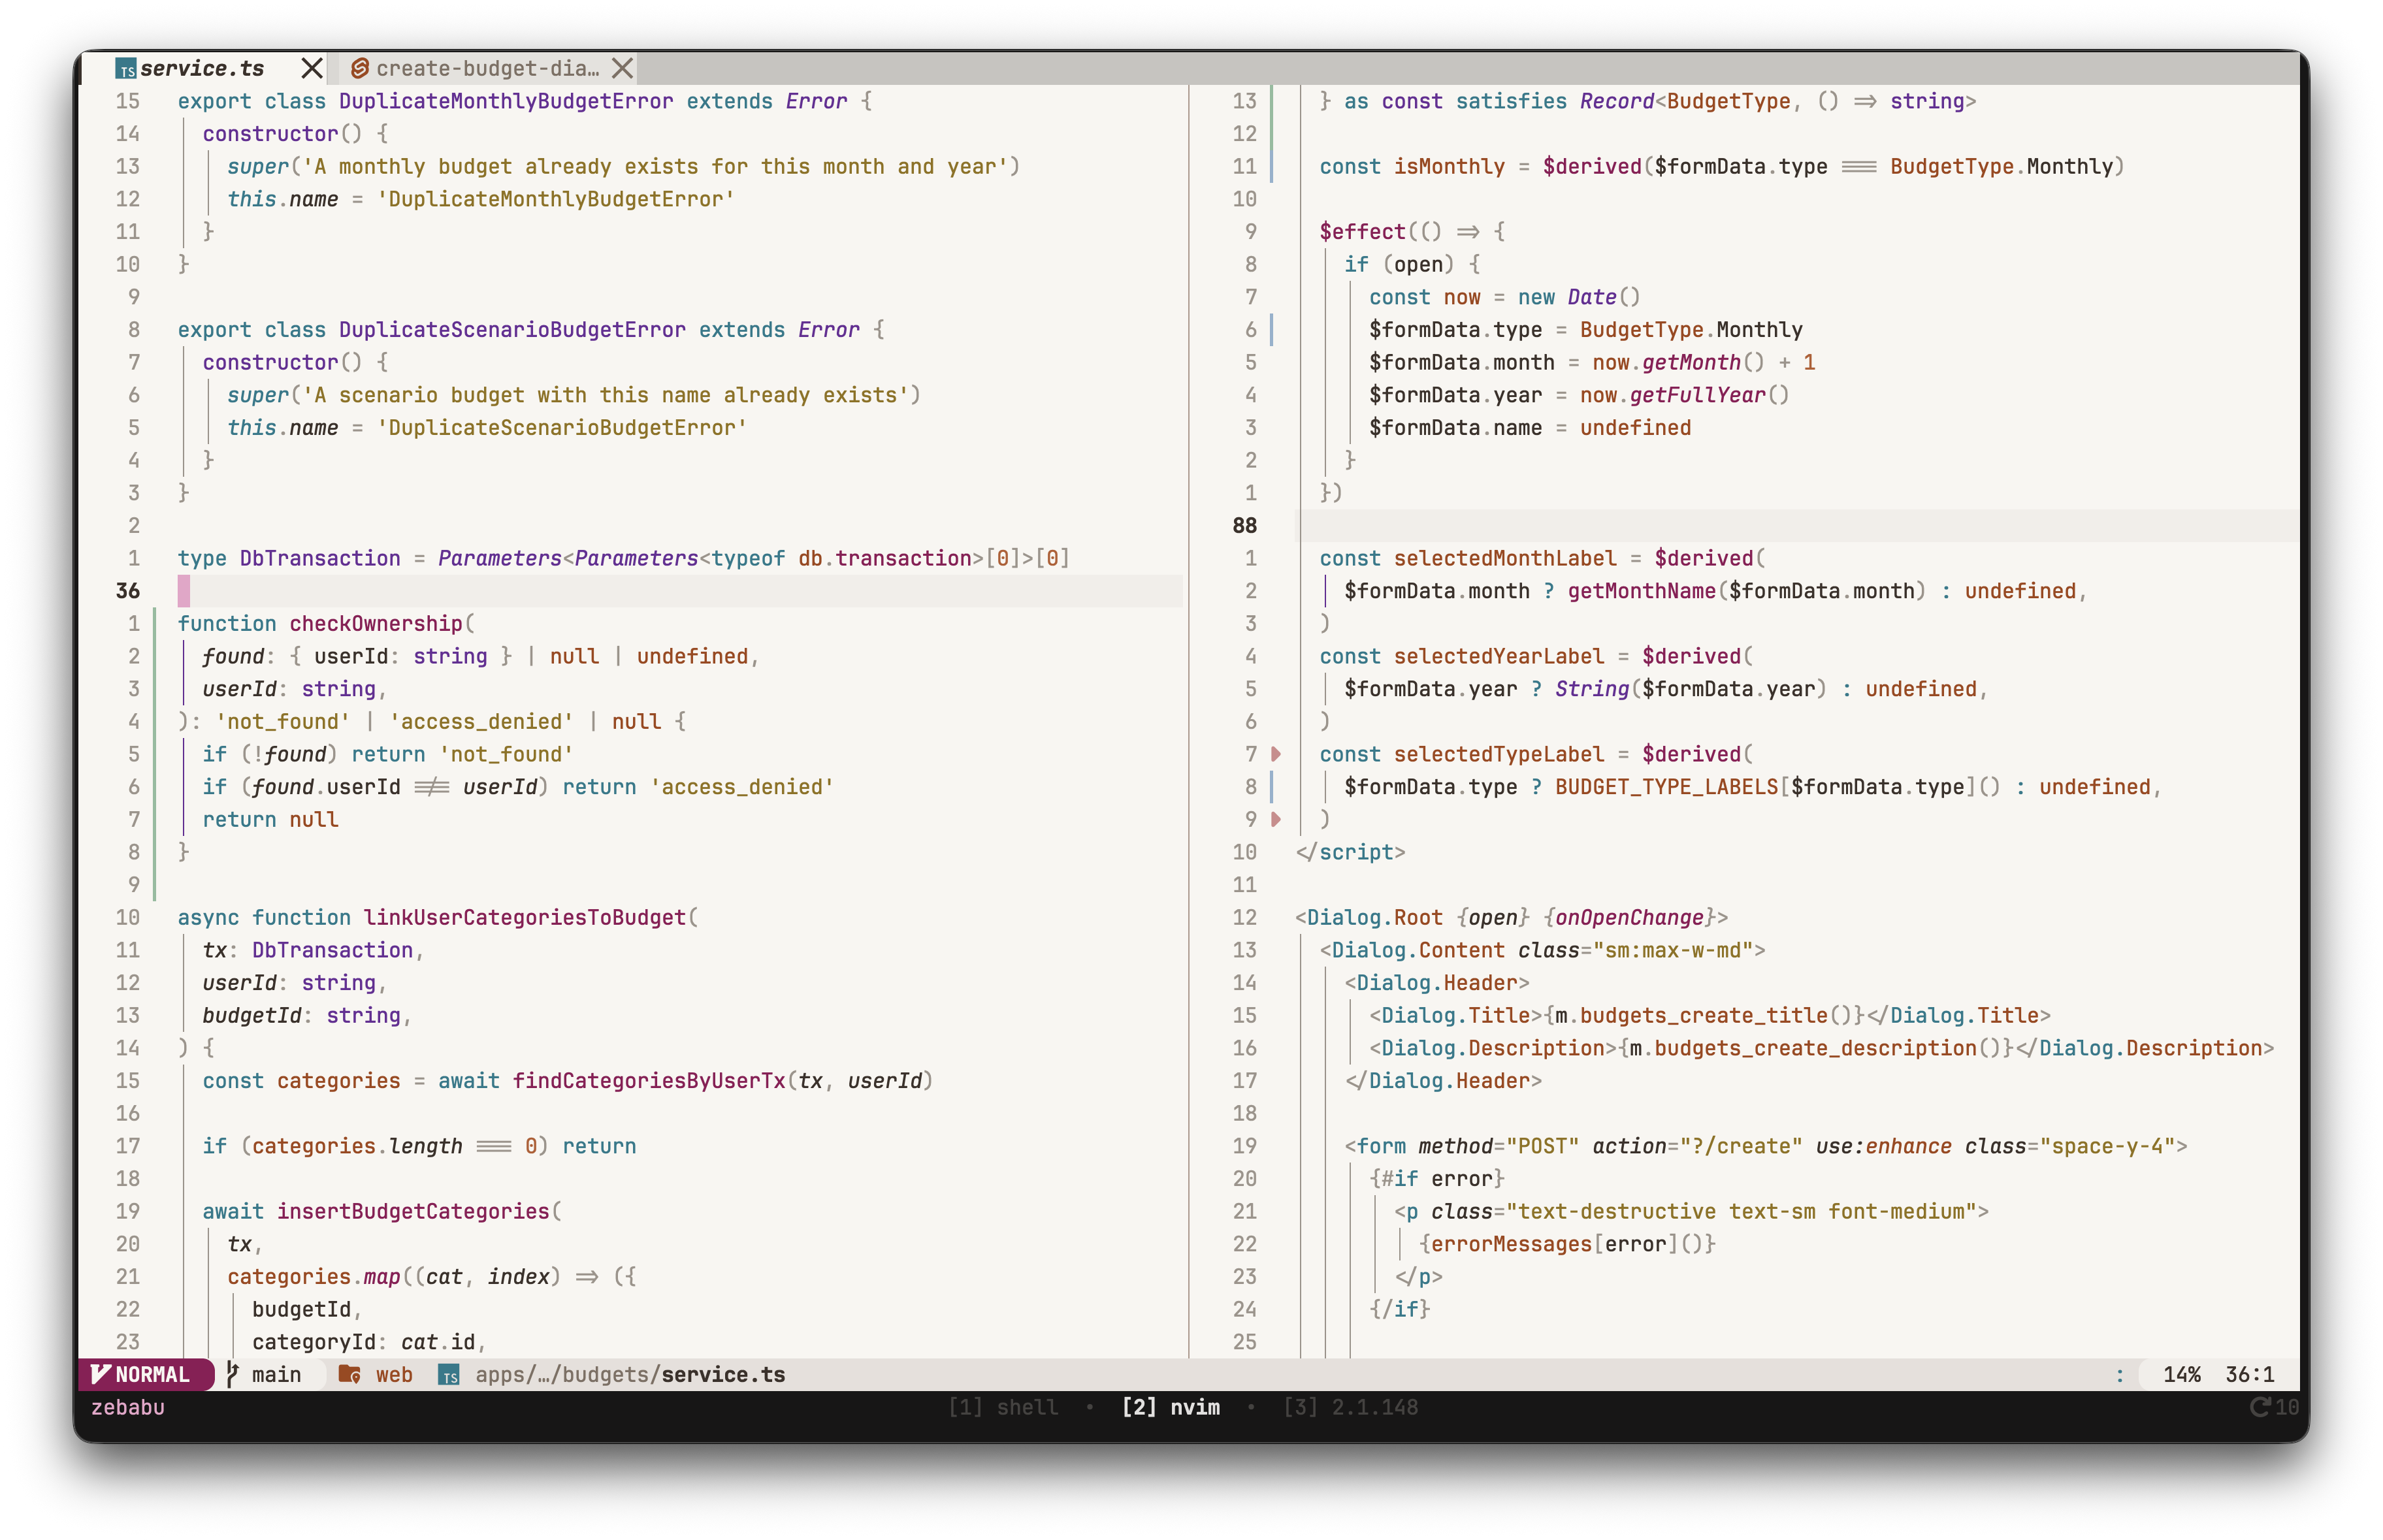
Task: Click the service.ts path in statusline
Action: (630, 1374)
